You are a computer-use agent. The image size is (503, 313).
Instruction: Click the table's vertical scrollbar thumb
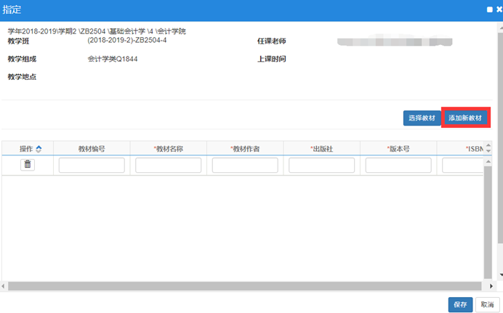488,222
